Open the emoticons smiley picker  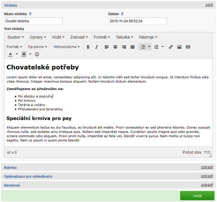point(37,54)
